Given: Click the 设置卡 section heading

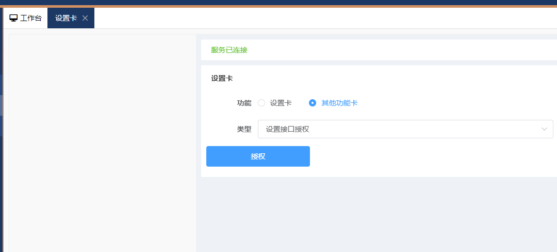Looking at the screenshot, I should [x=222, y=79].
